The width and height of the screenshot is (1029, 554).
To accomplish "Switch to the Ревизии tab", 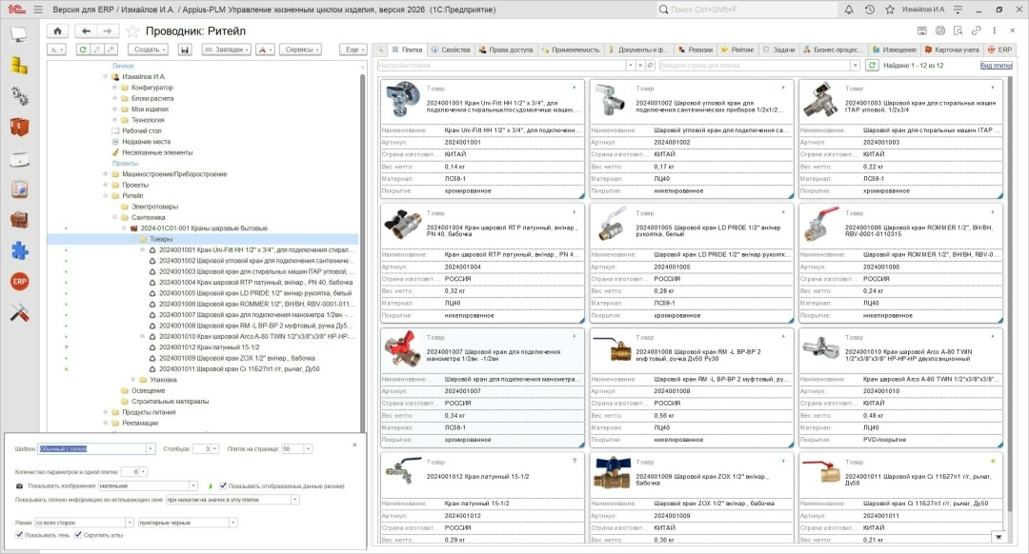I will [x=696, y=49].
